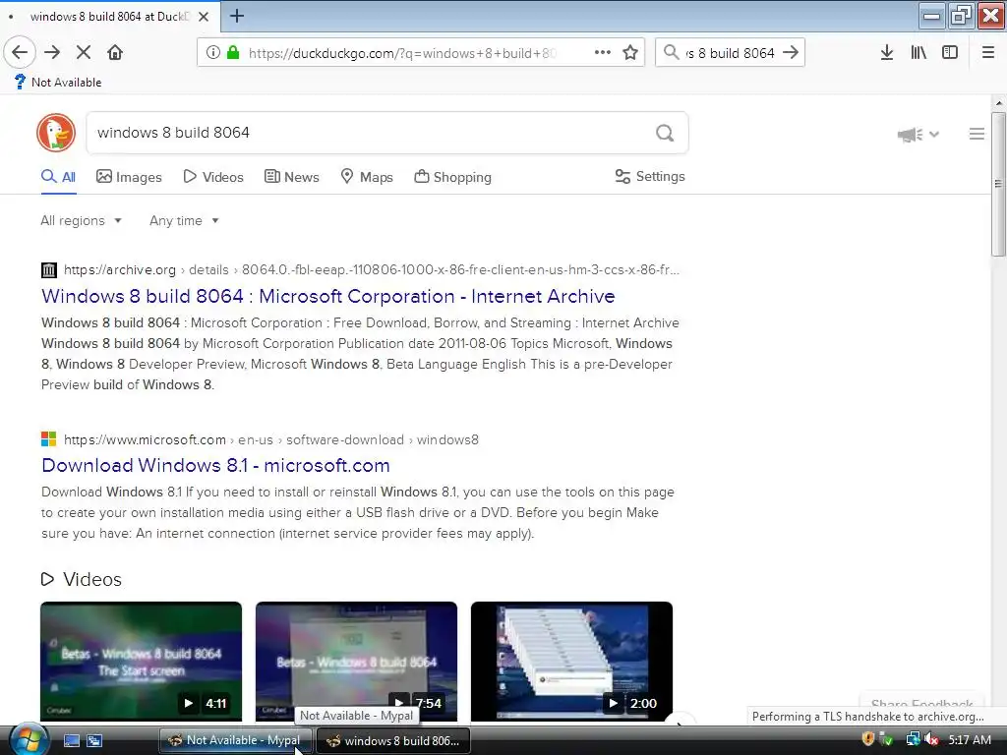Expand the All regions filter

click(x=81, y=221)
